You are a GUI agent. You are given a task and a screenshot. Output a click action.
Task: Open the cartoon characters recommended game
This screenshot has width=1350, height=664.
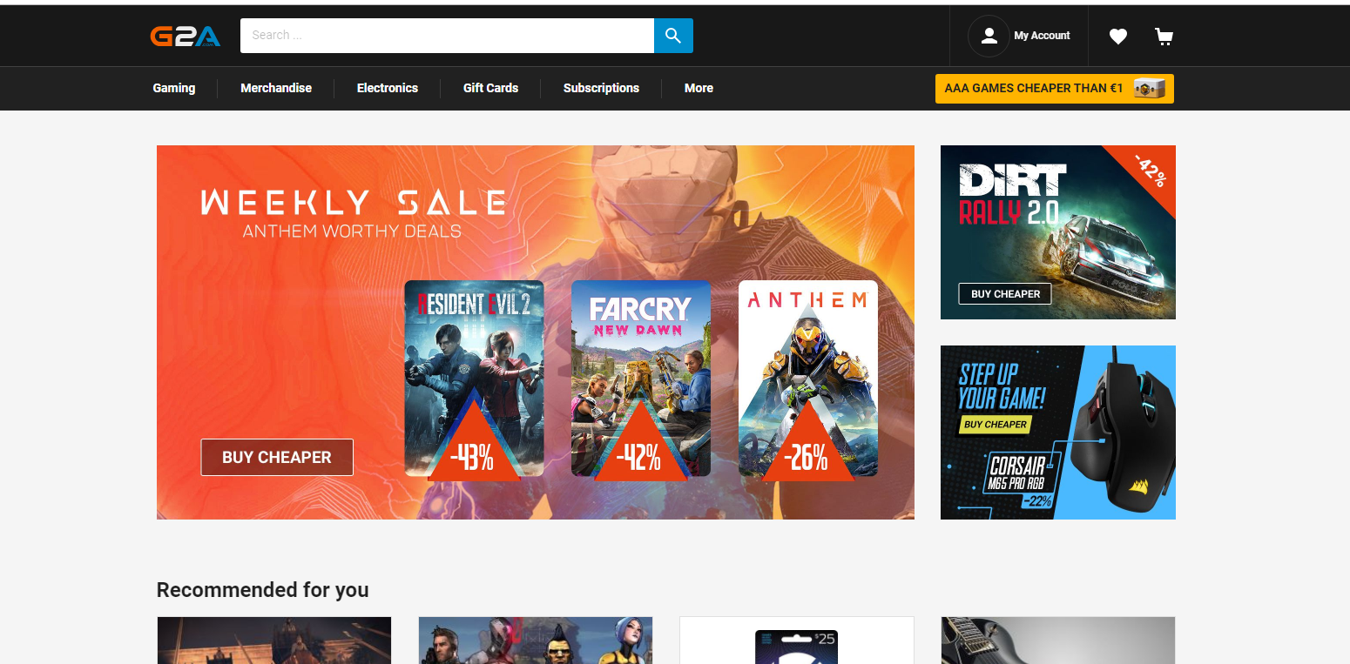tap(535, 641)
